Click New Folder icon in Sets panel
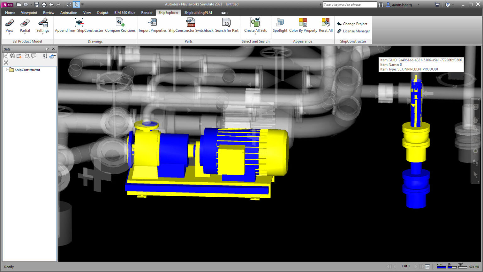Image resolution: width=483 pixels, height=272 pixels. click(19, 56)
